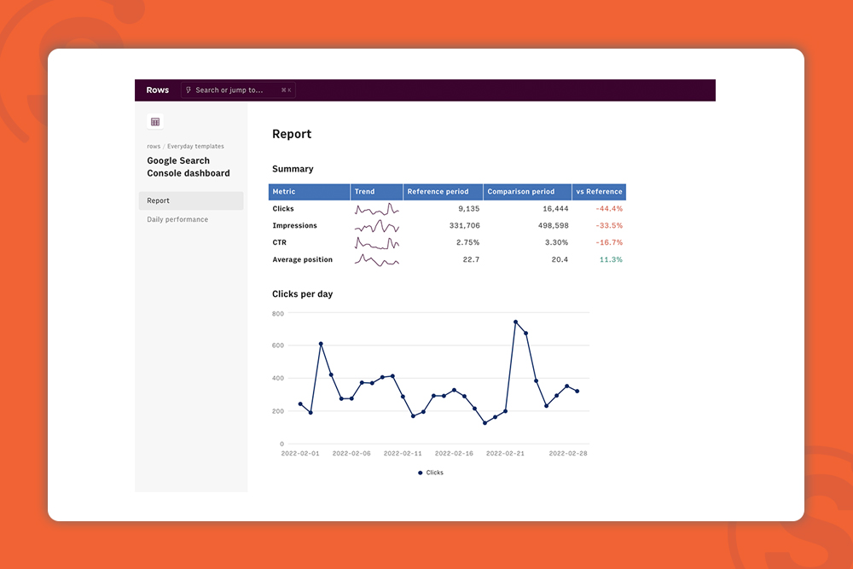This screenshot has height=569, width=853.
Task: Click the Rows logo in the top bar
Action: [x=157, y=90]
